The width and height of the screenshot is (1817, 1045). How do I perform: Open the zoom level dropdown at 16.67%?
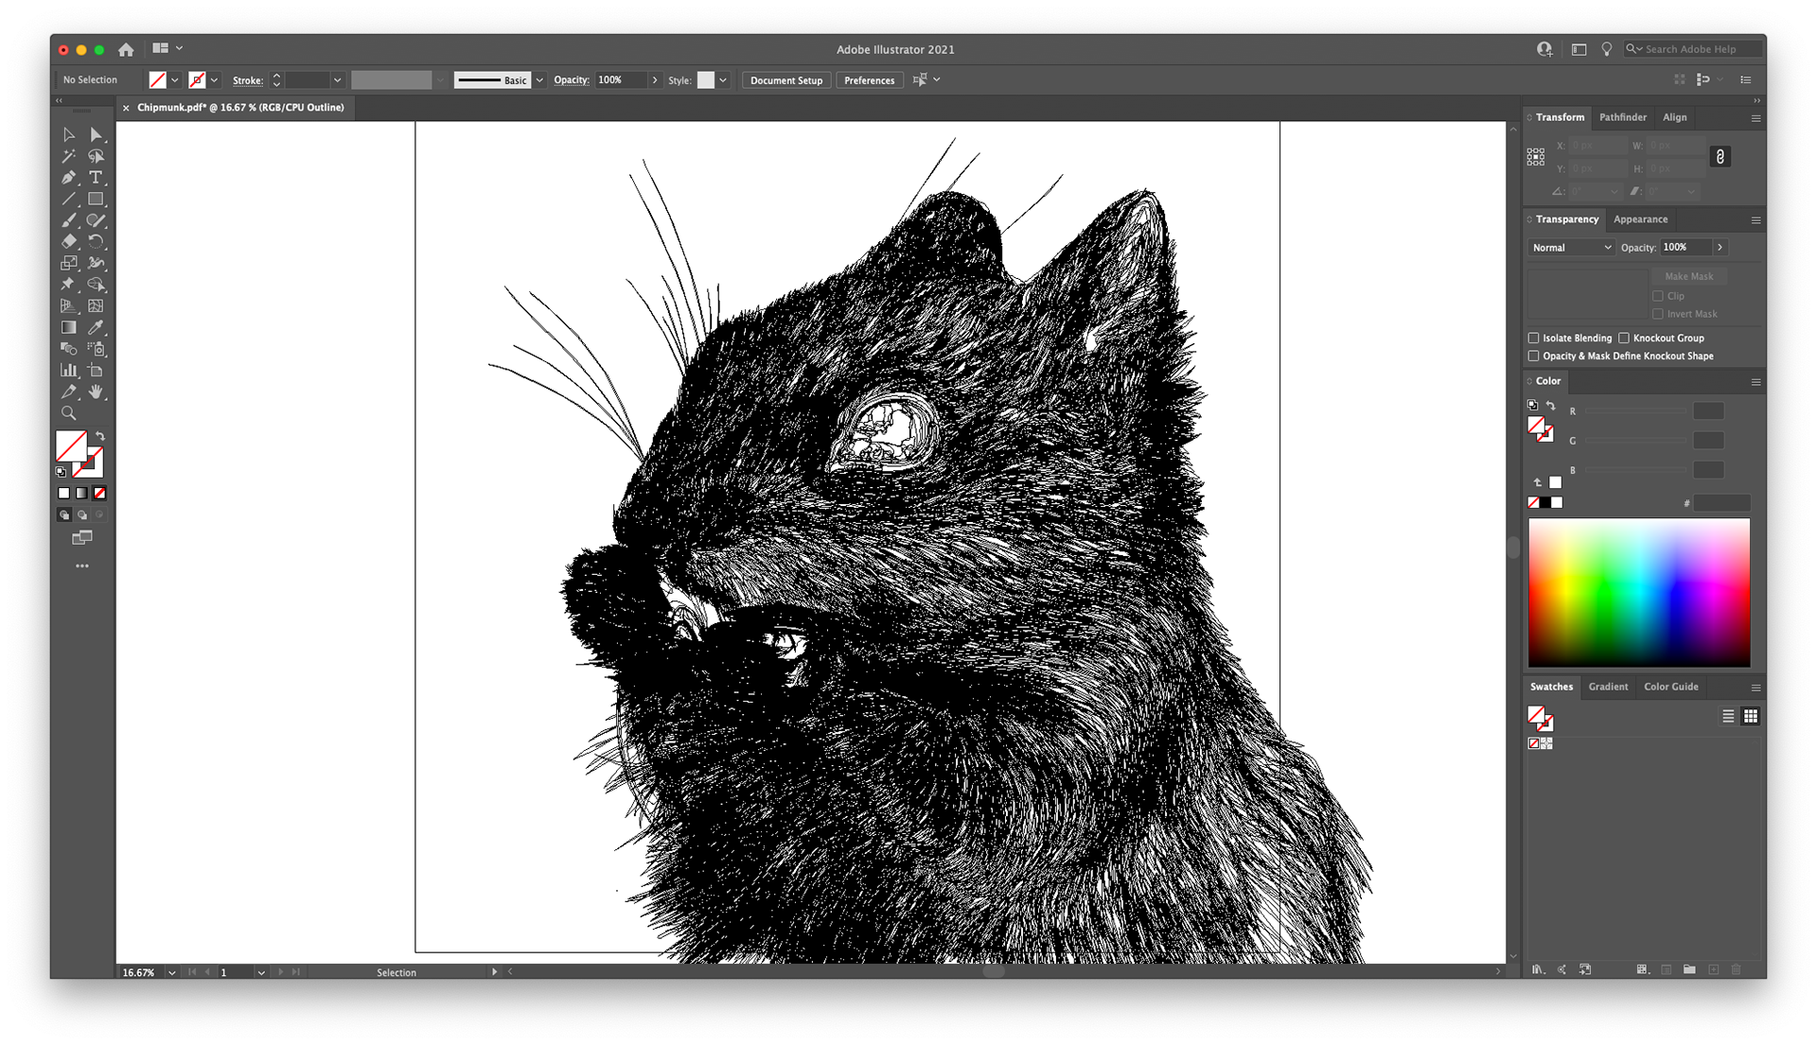[x=171, y=972]
